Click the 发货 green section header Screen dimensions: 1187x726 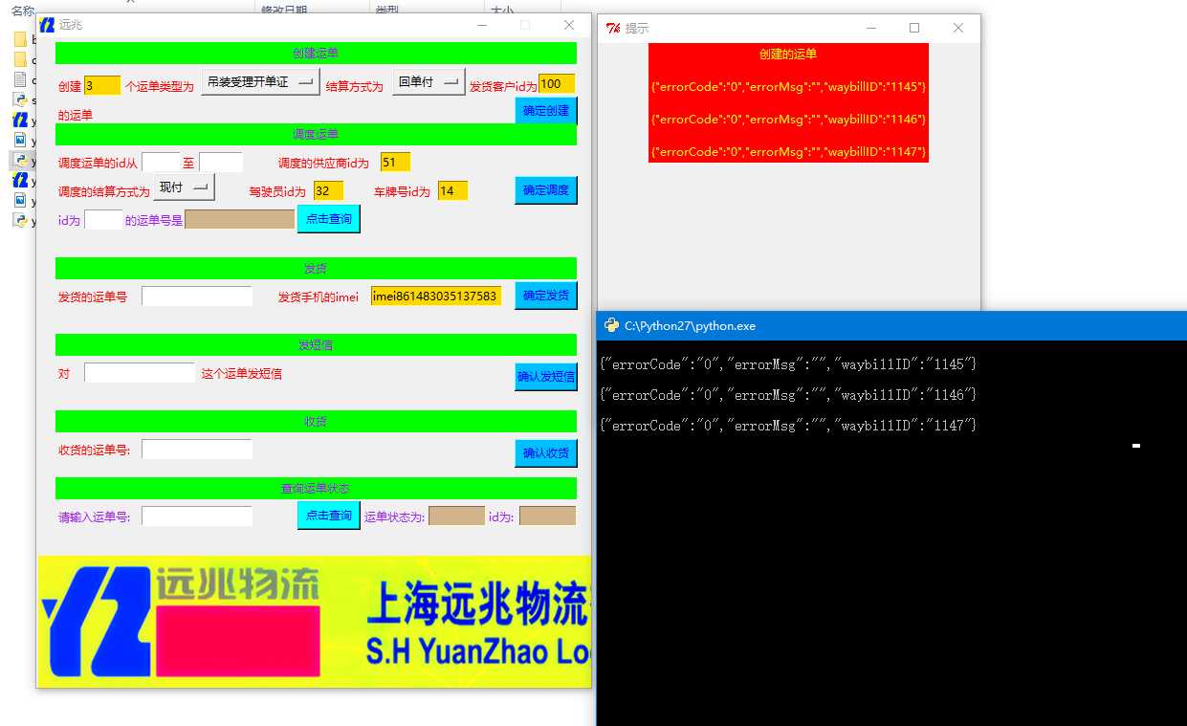point(316,268)
